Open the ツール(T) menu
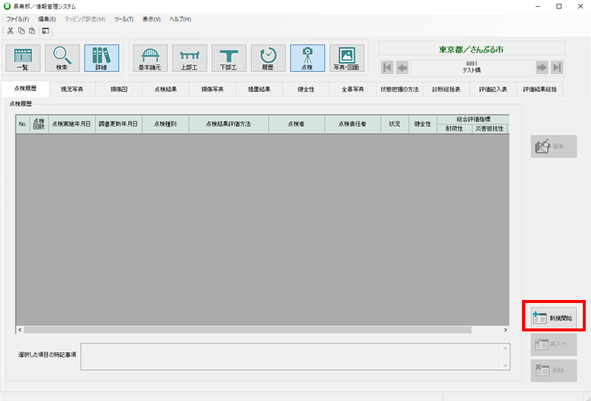 click(124, 19)
